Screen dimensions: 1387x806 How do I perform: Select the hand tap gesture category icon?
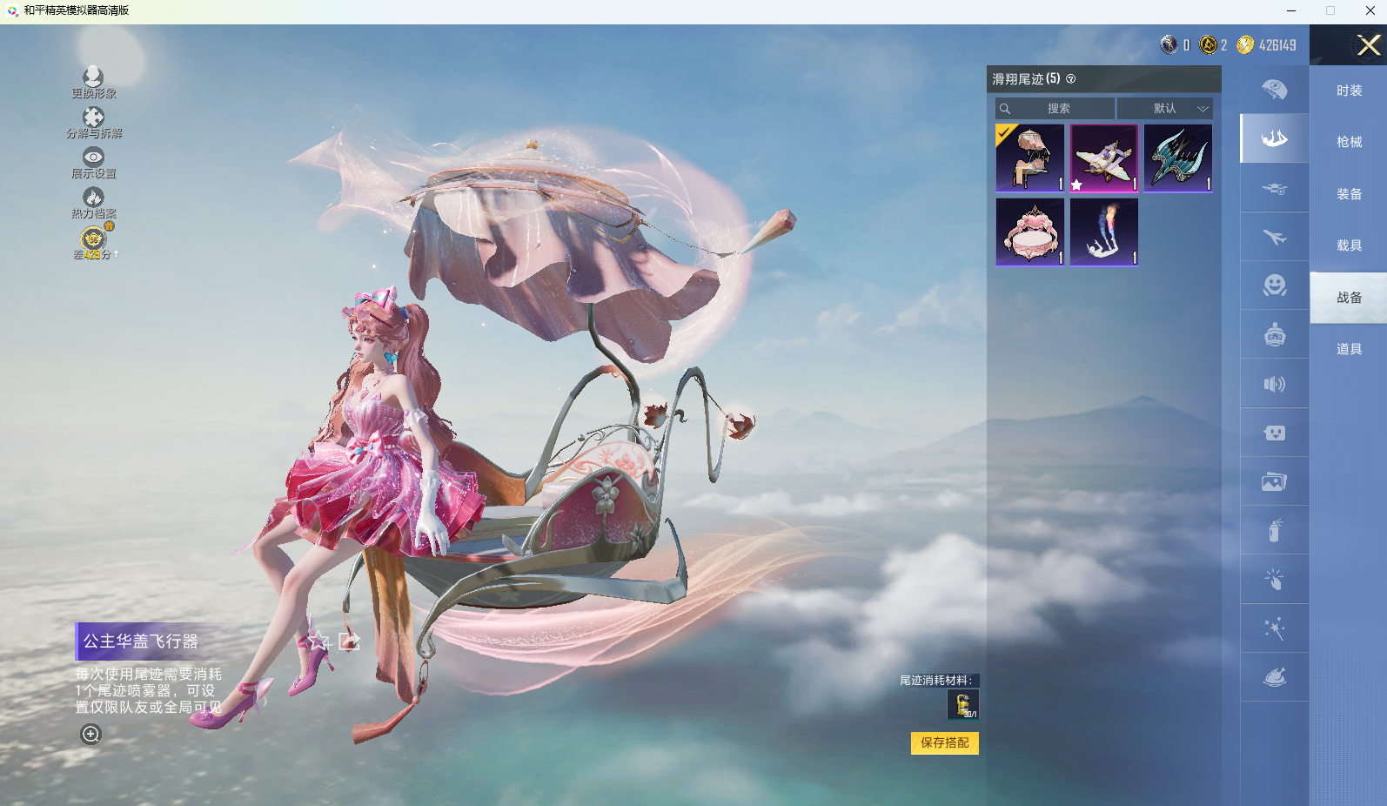pyautogui.click(x=1275, y=580)
